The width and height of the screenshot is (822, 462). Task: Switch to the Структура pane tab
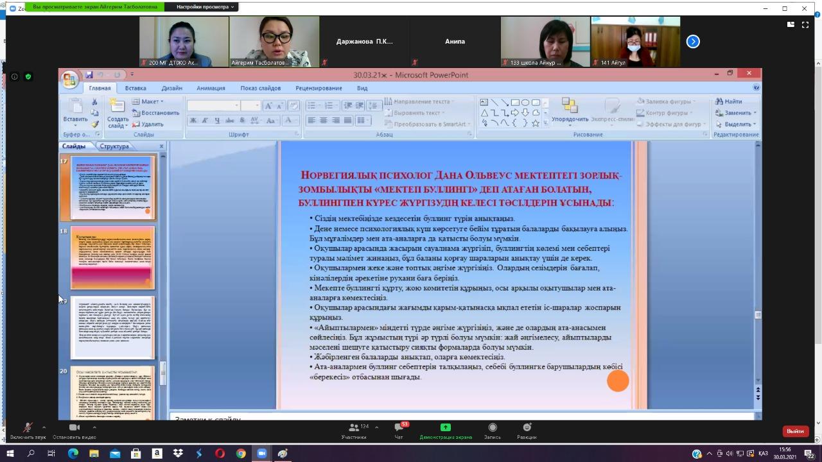point(114,146)
